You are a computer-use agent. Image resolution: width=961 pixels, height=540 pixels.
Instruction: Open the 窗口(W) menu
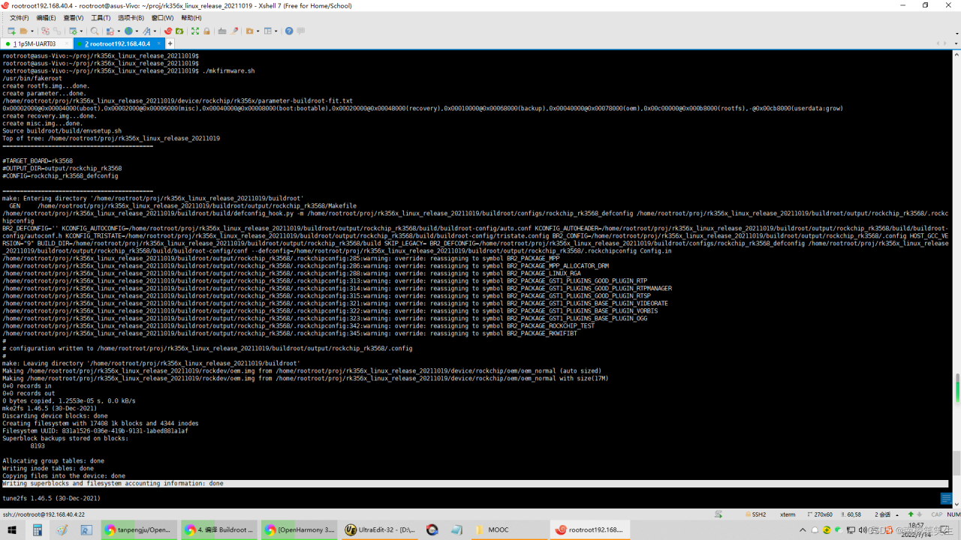coord(162,18)
